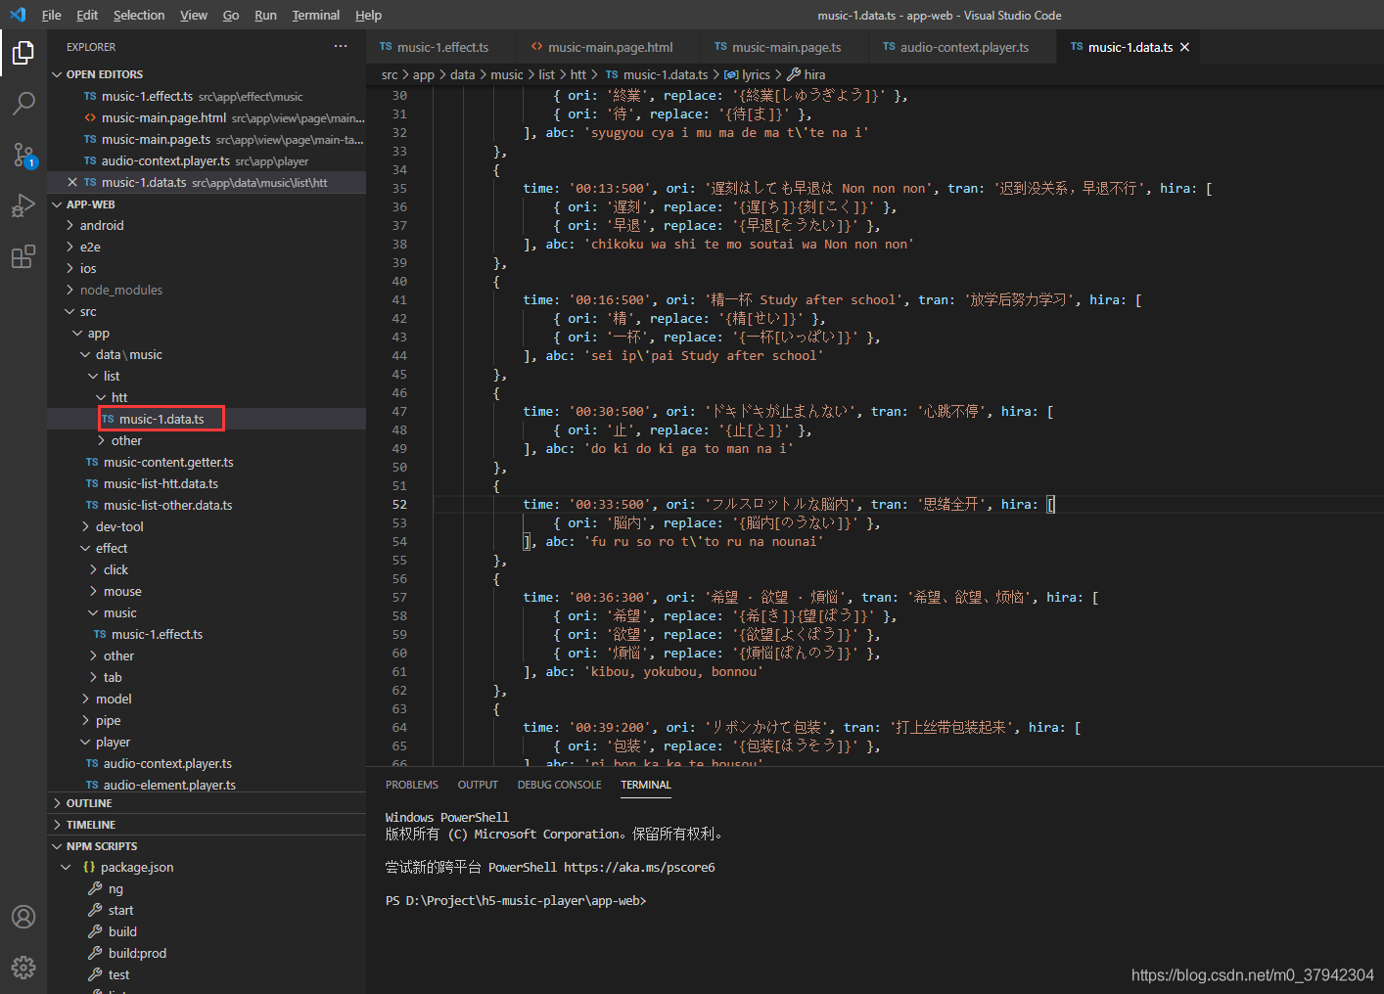1384x994 pixels.
Task: Run the build npm script
Action: click(x=122, y=931)
